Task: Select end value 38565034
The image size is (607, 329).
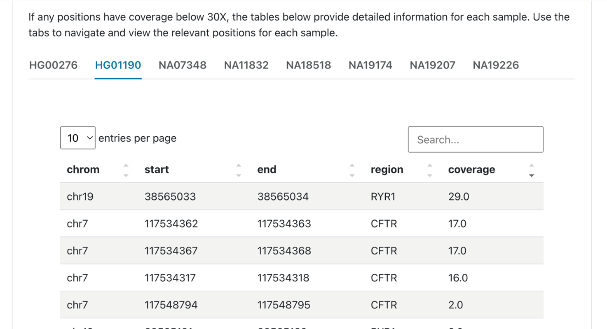Action: 283,197
